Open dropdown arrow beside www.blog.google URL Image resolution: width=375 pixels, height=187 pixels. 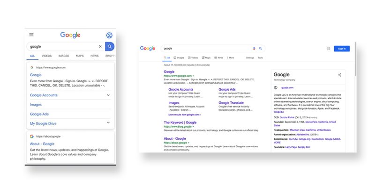(x=193, y=127)
